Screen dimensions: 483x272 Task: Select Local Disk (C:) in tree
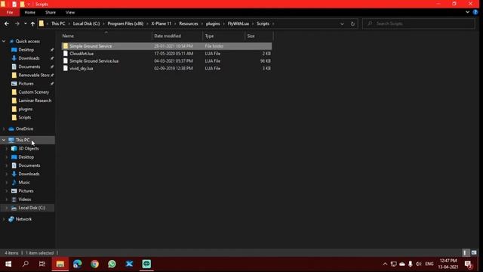pos(32,208)
